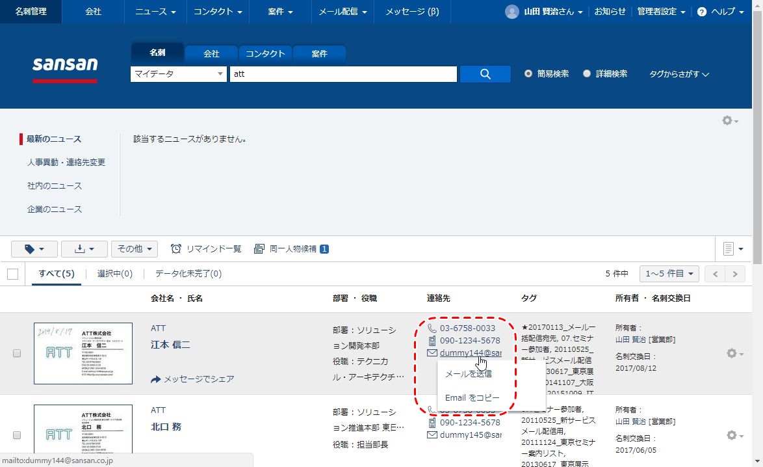This screenshot has height=467, width=763.
Task: Select データ化未完了(0) list tab
Action: point(188,274)
